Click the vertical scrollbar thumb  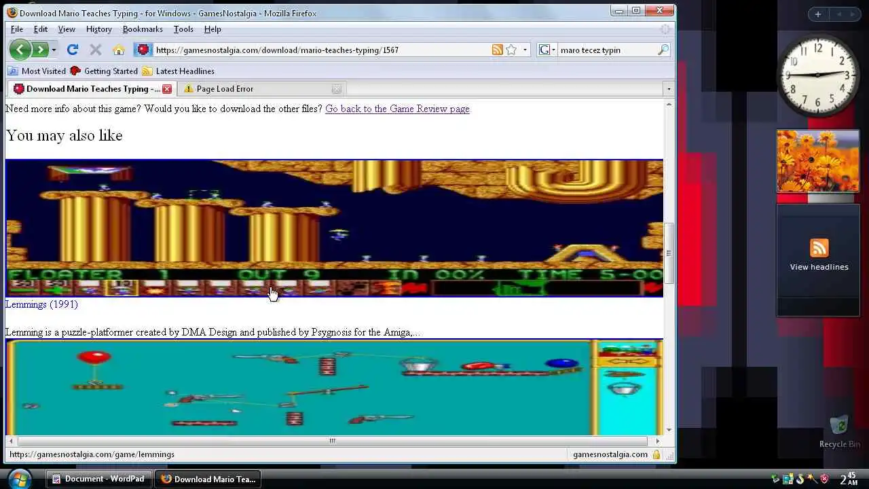(669, 253)
